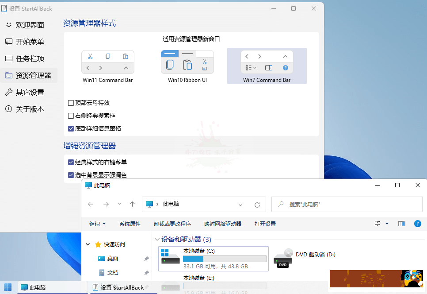
Task: Unpin 桌面 using its pin icon
Action: point(146,259)
